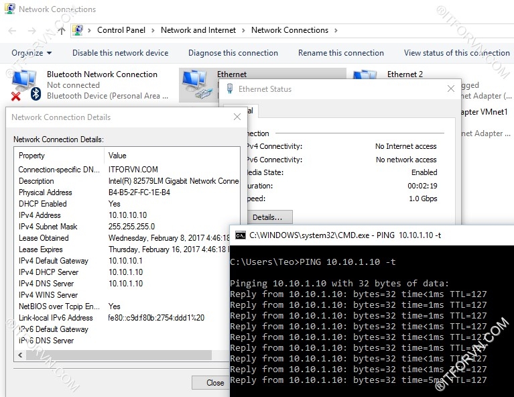The width and height of the screenshot is (514, 397).
Task: Select Rename this connection
Action: click(340, 53)
